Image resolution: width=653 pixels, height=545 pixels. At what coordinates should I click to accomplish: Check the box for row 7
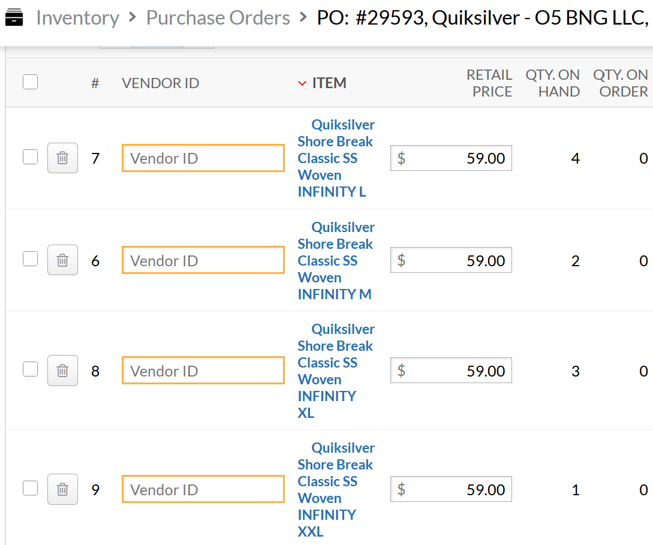[31, 157]
